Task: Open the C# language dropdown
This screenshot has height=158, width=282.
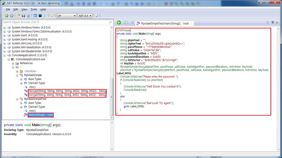Action: point(66,16)
